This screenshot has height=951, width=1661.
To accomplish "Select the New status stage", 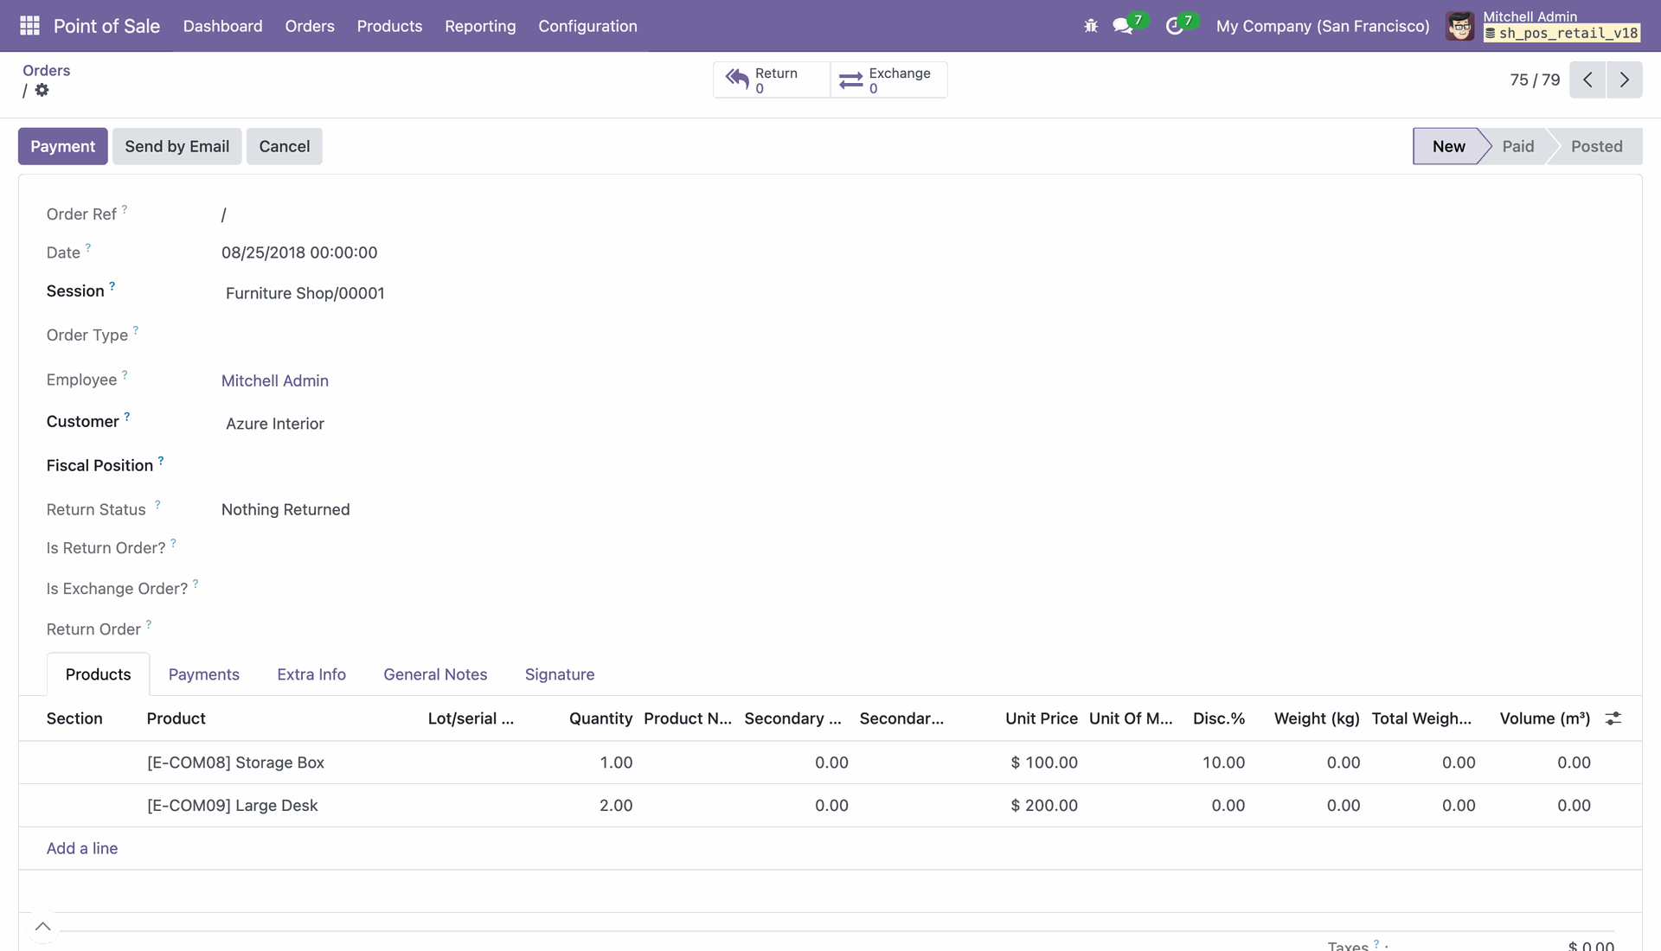I will coord(1448,146).
